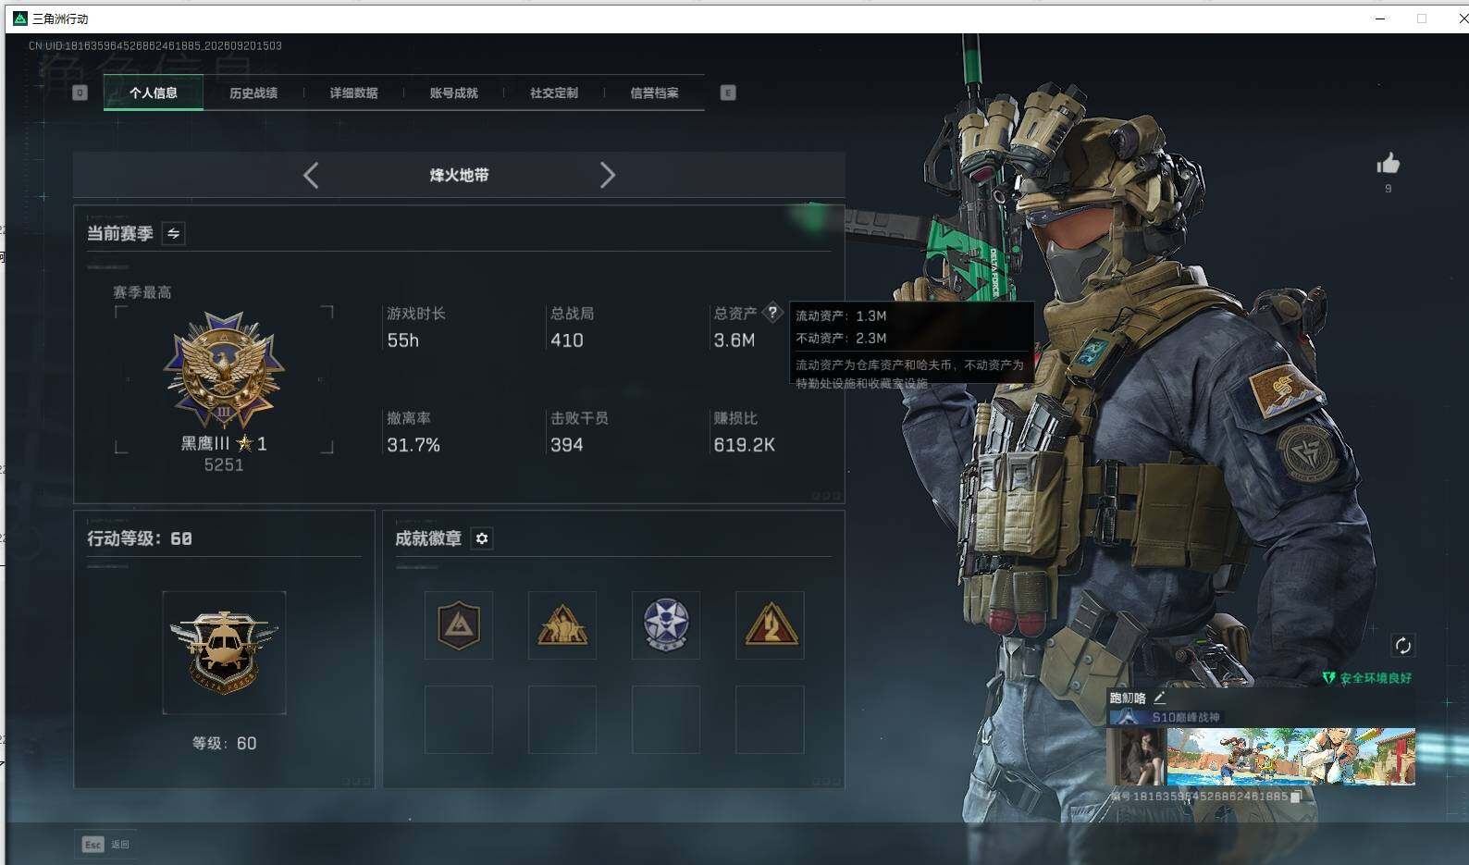The image size is (1469, 865).
Task: Select the golden soldiers triangle badge
Action: [x=562, y=625]
